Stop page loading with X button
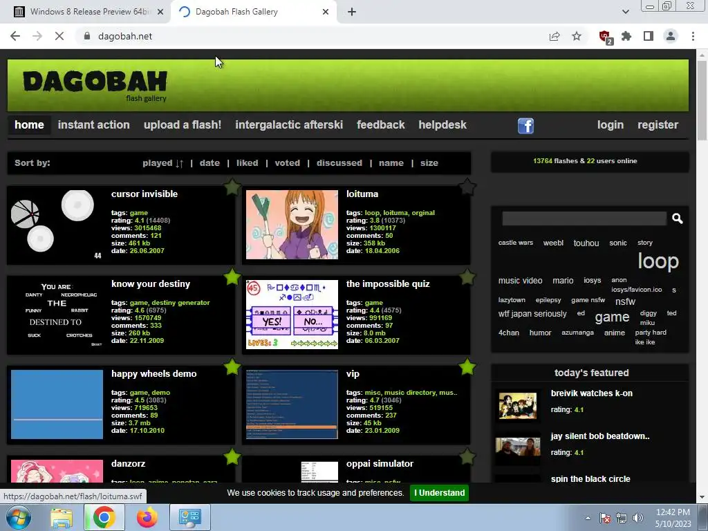The image size is (708, 531). [x=59, y=36]
